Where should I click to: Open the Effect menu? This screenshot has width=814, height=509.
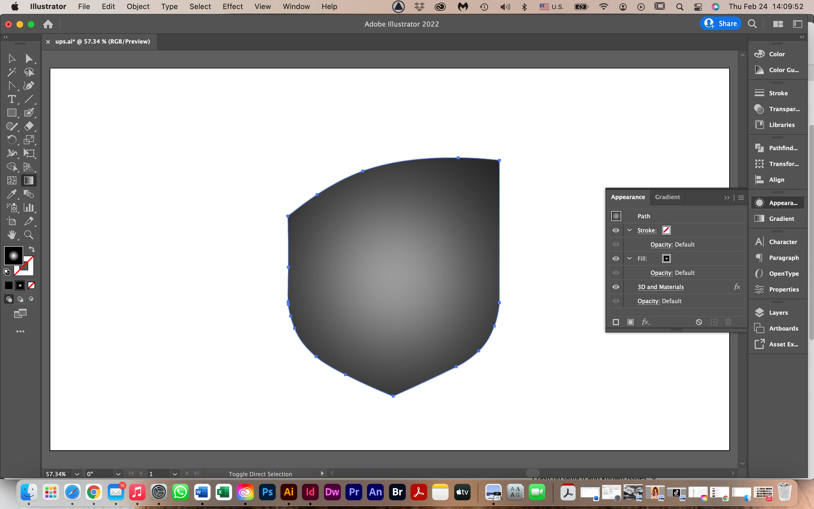232,7
